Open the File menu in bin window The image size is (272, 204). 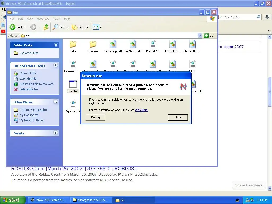pos(11,19)
